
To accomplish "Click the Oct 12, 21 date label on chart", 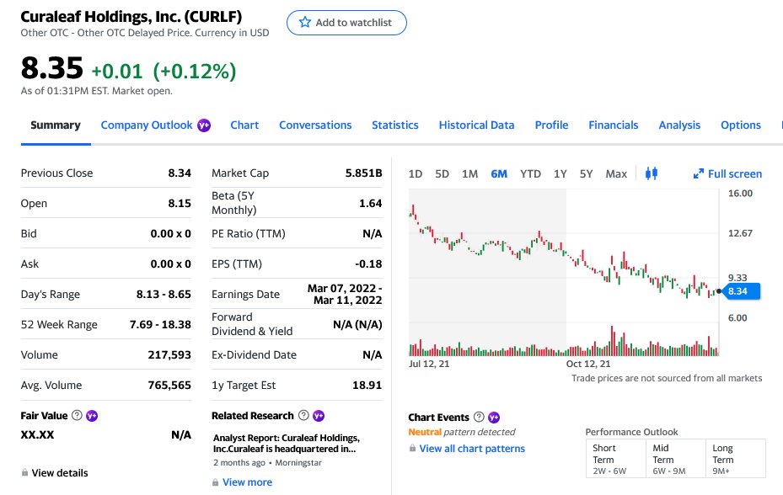I will coord(587,364).
